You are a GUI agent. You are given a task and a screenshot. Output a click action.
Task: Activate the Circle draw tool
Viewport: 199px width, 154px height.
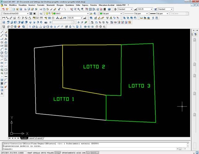(2, 52)
